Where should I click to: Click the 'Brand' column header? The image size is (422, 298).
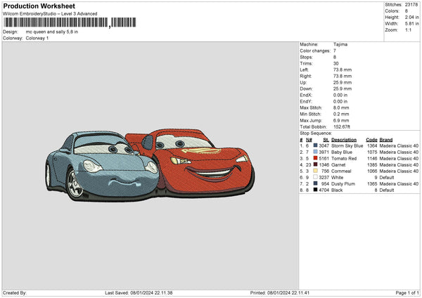click(386, 140)
